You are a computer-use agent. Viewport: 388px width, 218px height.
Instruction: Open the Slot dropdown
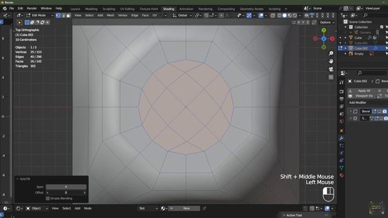pyautogui.click(x=148, y=208)
